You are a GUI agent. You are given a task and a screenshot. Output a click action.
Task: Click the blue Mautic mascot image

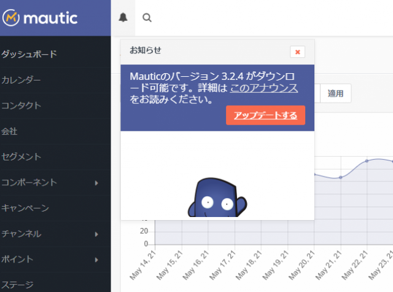[217, 198]
